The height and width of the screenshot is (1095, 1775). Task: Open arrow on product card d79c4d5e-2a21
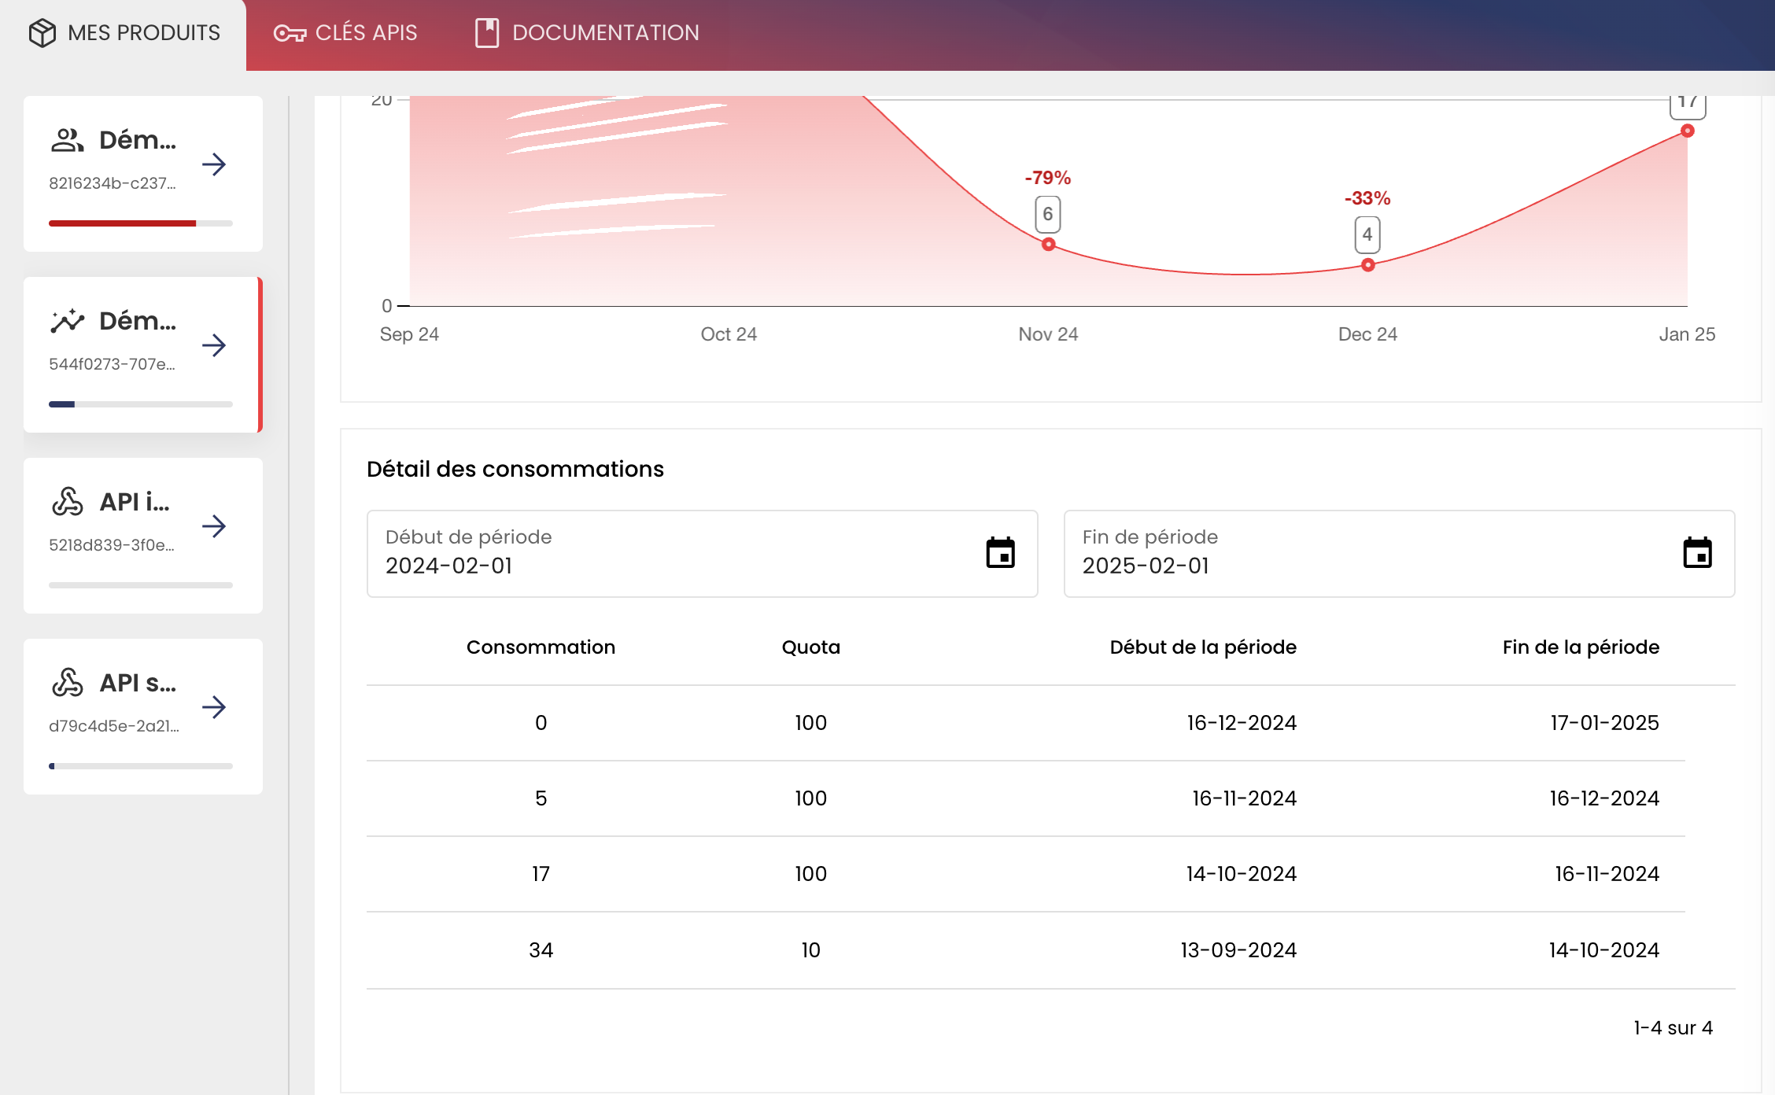(x=214, y=707)
